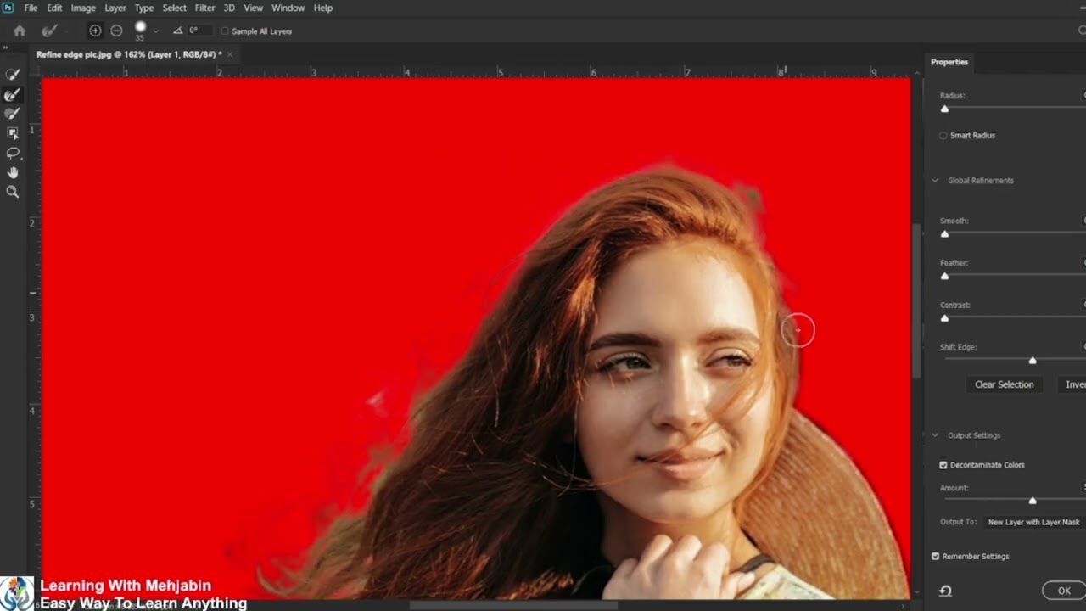Enable Sample All Layers checkbox
Viewport: 1086px width, 611px height.
[225, 31]
